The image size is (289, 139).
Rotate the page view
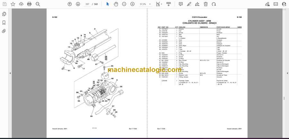(214, 4)
